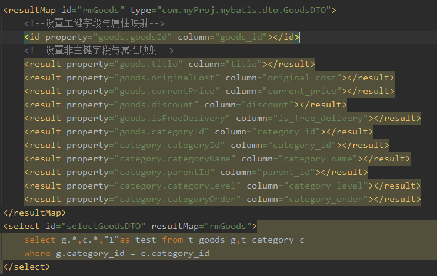Place cursor on goods.isFreeDelivery property
This screenshot has width=437, height=276.
[x=173, y=118]
